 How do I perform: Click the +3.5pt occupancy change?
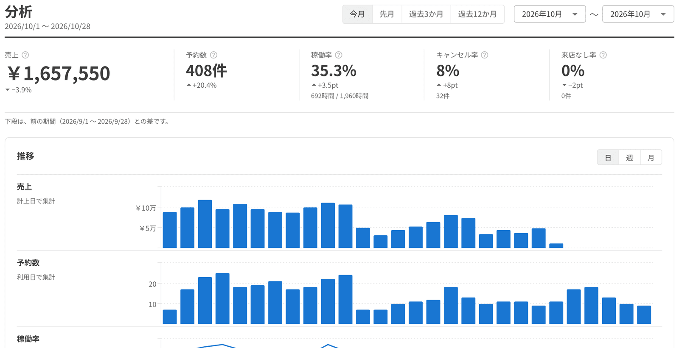coord(325,85)
